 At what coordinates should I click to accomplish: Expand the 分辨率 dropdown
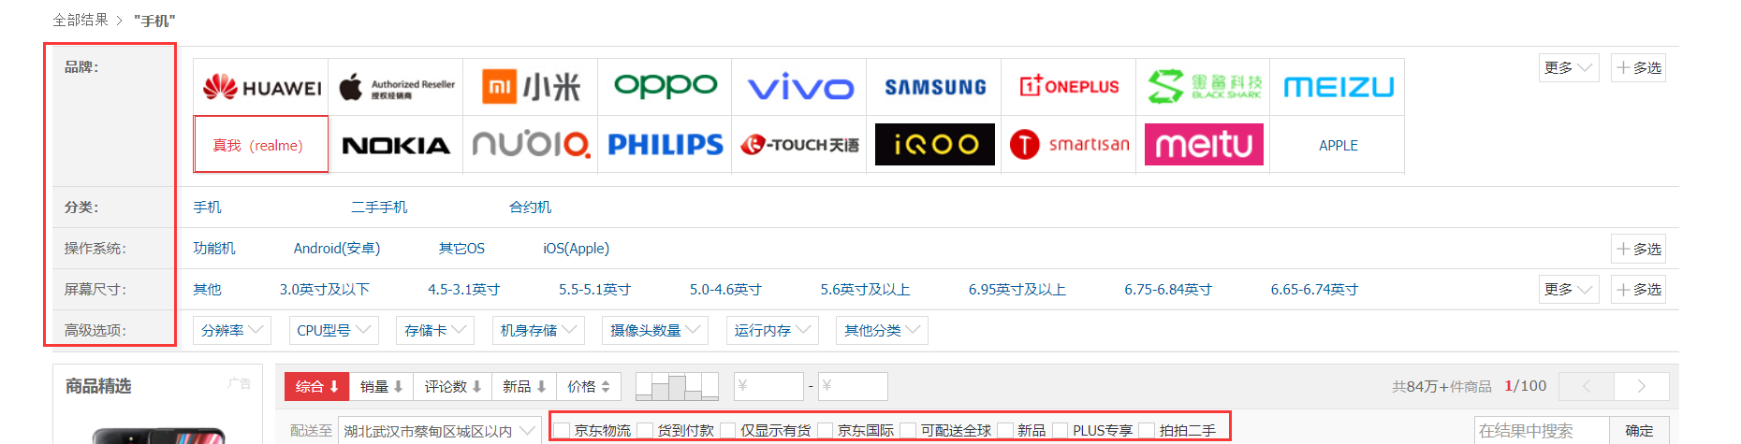click(x=232, y=330)
